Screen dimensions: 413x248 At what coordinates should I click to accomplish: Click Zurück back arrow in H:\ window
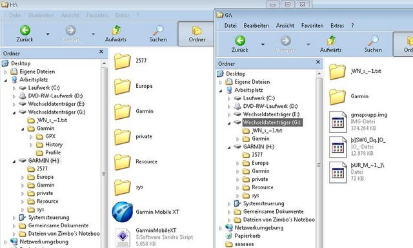(x=25, y=30)
